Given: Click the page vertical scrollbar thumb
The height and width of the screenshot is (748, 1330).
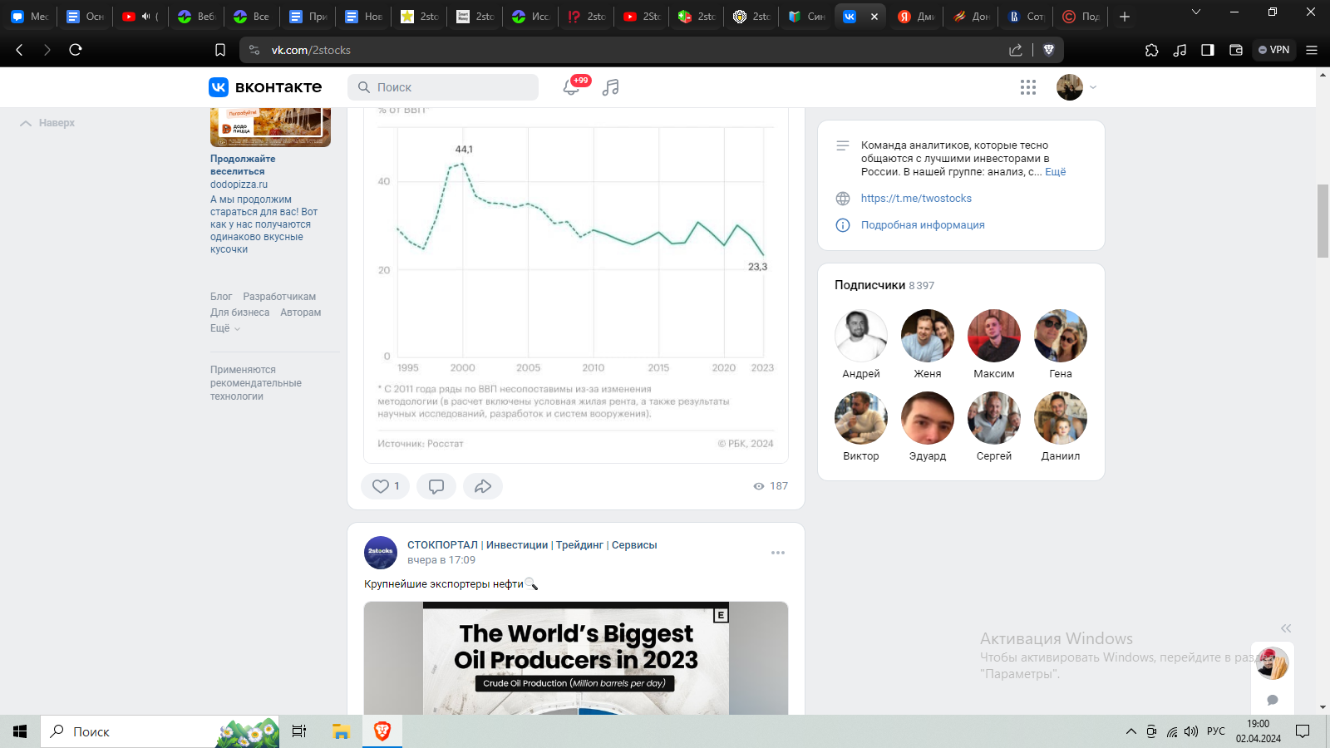Looking at the screenshot, I should click(x=1323, y=221).
